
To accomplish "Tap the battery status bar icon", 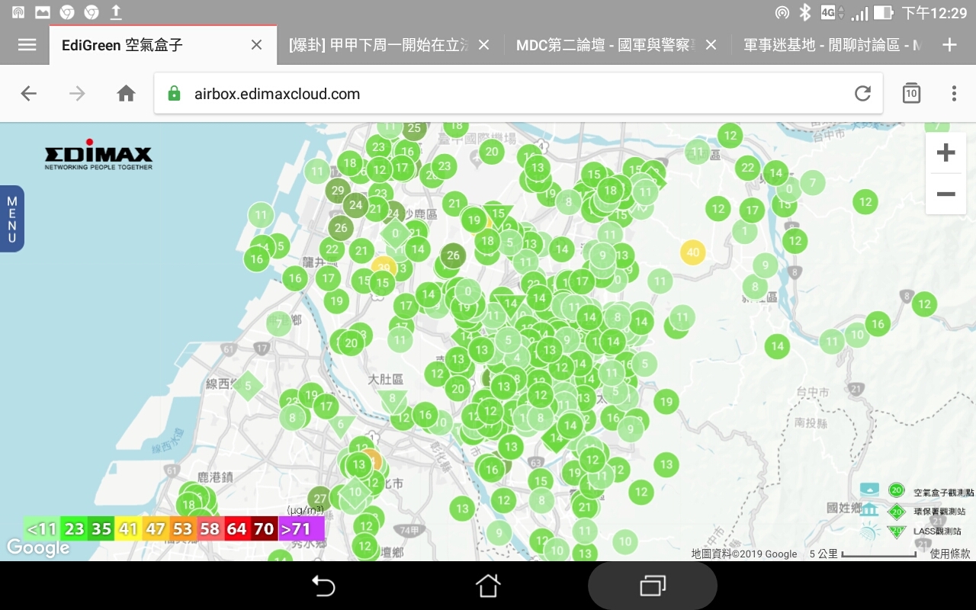I will [883, 12].
